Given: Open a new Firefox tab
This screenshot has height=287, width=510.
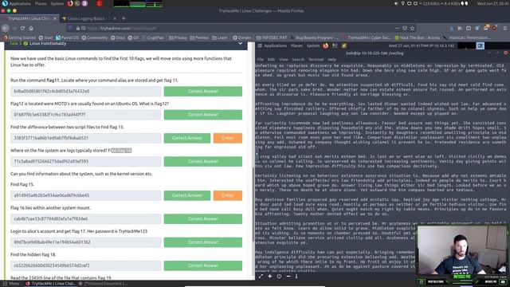Looking at the screenshot, I should (124, 18).
